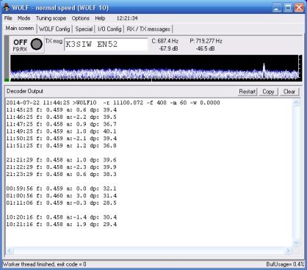Switch to the RX / TX messages tab
Image resolution: width=307 pixels, height=270 pixels.
[x=148, y=29]
